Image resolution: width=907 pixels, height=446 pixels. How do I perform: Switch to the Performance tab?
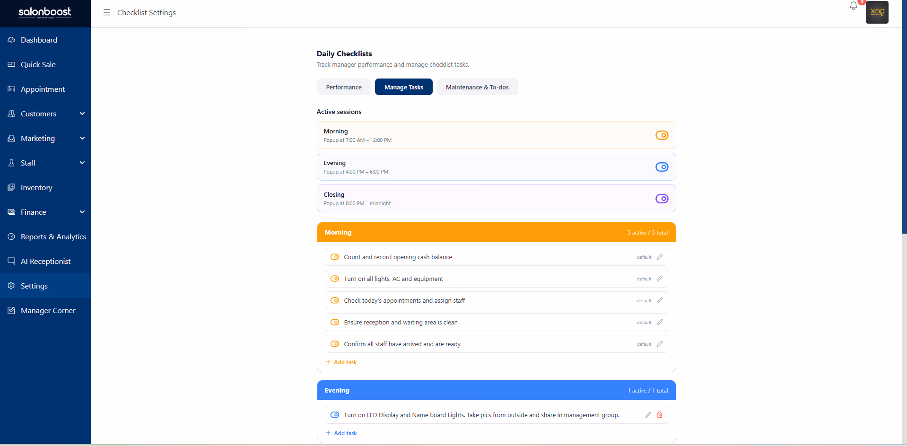344,87
